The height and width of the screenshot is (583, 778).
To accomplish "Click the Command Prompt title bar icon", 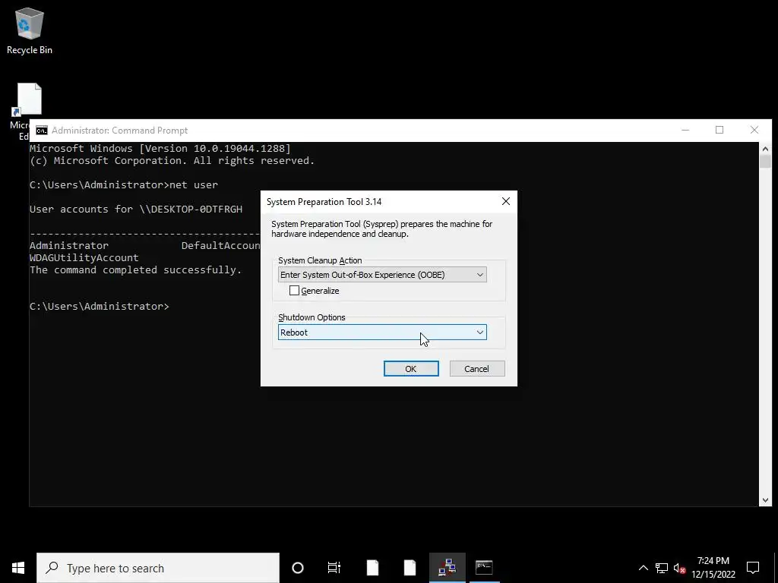I will click(x=42, y=131).
